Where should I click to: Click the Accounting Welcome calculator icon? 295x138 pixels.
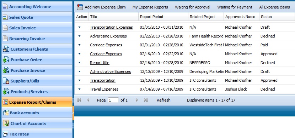pos(5,7)
